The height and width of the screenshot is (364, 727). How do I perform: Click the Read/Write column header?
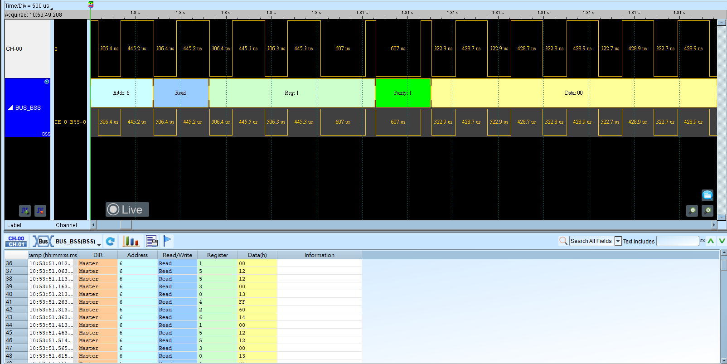pyautogui.click(x=177, y=255)
